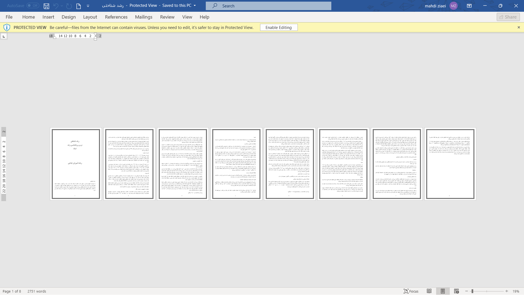Open the View ribbon tab
The height and width of the screenshot is (295, 524).
coord(187,17)
